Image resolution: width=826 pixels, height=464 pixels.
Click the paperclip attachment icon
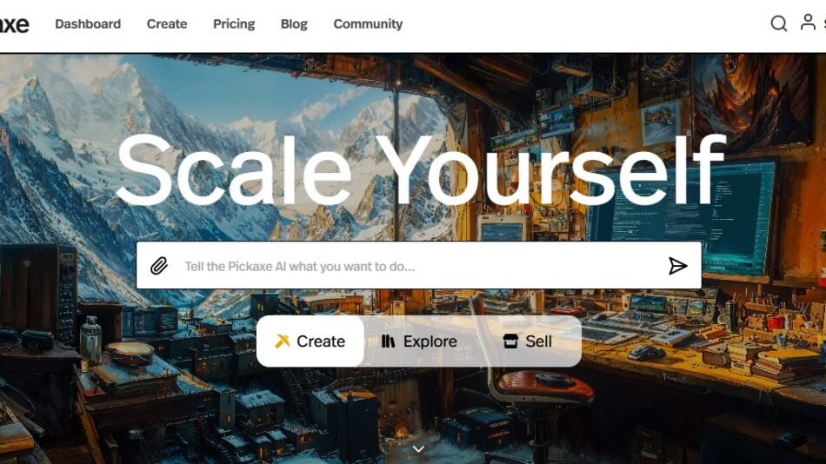(159, 266)
